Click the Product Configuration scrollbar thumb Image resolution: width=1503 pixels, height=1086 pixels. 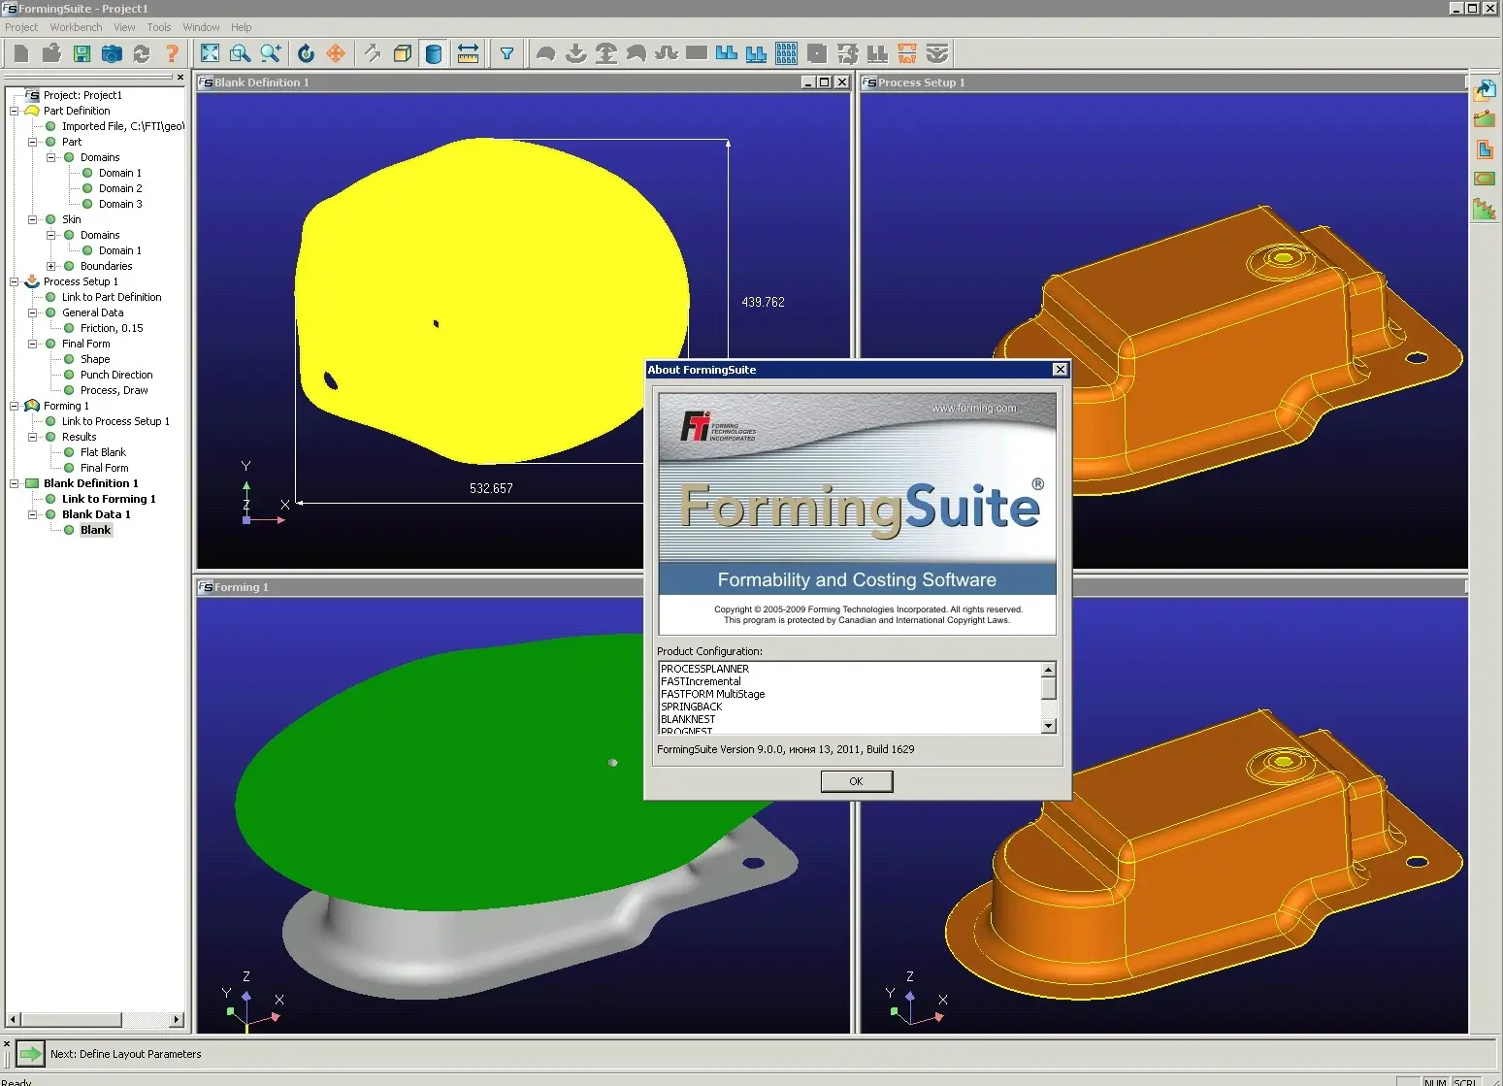pos(1048,689)
